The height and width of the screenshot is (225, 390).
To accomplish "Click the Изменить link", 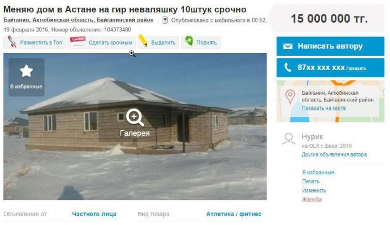I will coord(314,190).
